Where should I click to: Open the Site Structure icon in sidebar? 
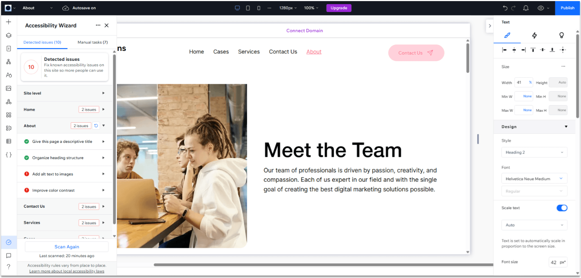coord(8,62)
